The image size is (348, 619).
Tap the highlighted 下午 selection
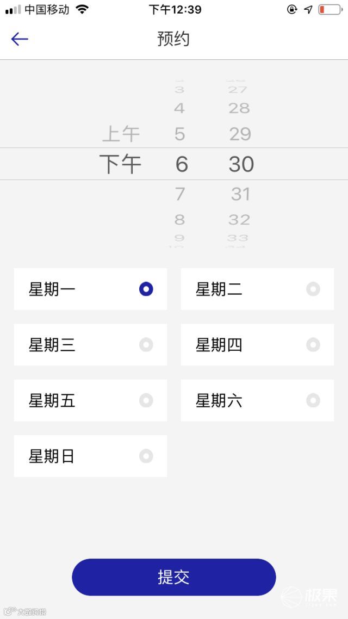tap(121, 164)
